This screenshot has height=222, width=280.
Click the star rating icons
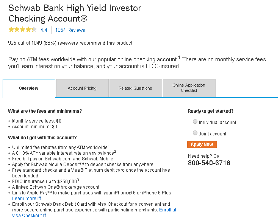coord(22,30)
